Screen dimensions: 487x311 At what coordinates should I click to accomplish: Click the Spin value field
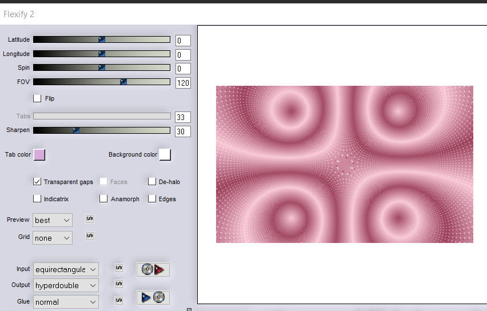183,69
